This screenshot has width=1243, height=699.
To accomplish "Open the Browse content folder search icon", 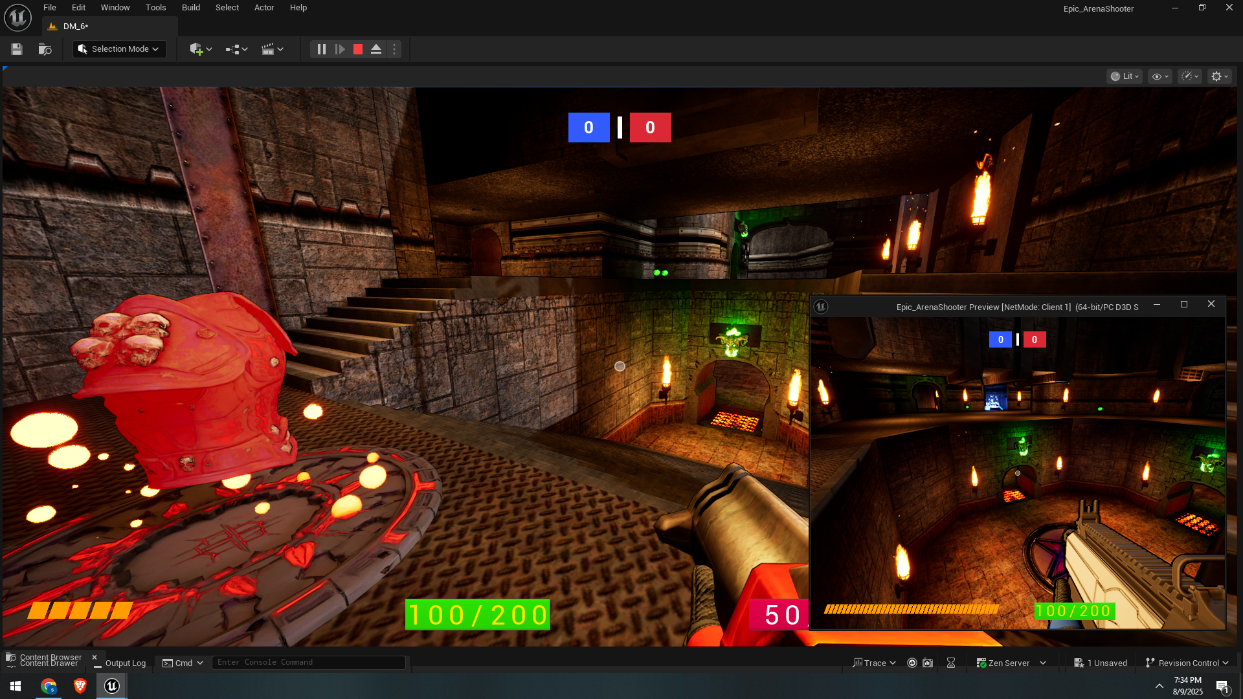I will (x=45, y=49).
